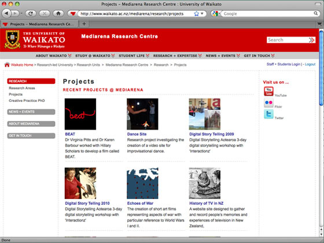The image size is (324, 243).
Task: Bookmark this page with the star icon
Action: (197, 14)
